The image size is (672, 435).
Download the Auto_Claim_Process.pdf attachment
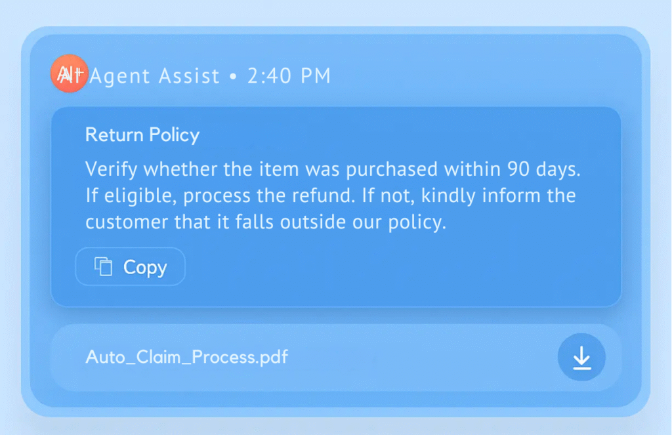click(581, 358)
